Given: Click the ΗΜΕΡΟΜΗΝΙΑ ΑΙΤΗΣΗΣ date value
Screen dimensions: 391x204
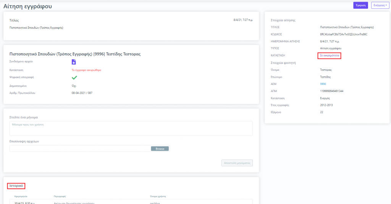Looking at the screenshot, I should point(330,41).
